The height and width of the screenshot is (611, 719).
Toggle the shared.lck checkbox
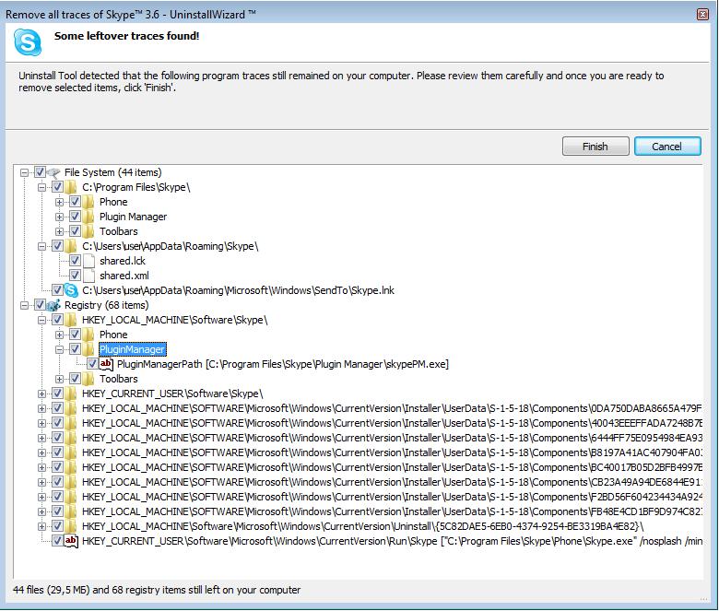tap(75, 261)
